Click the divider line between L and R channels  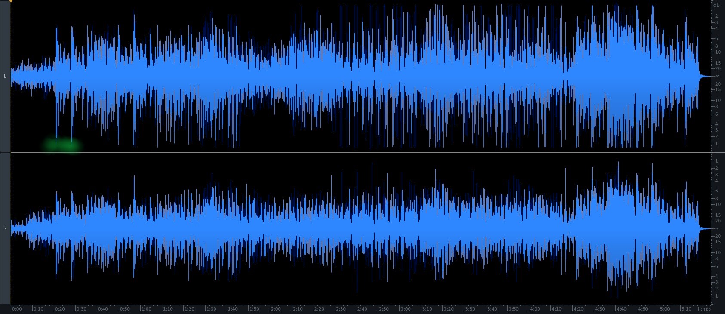[x=361, y=152]
